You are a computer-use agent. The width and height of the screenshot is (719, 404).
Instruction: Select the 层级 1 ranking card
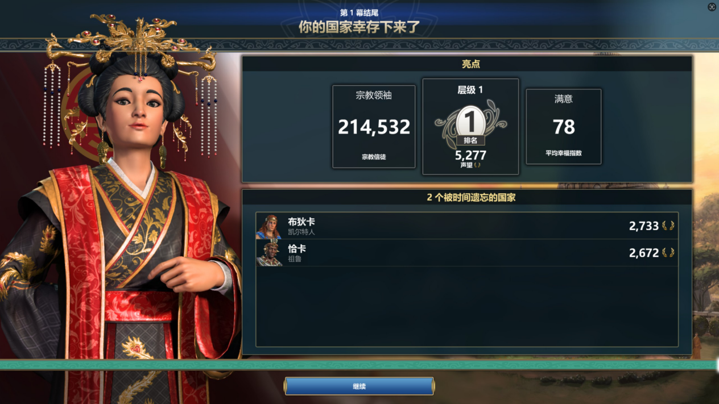[470, 126]
